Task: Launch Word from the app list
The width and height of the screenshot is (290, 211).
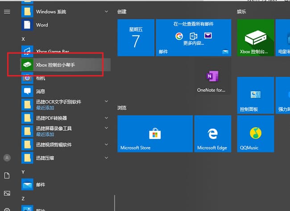Action: click(42, 25)
